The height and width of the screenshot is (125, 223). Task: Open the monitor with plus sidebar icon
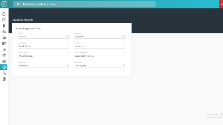[4, 20]
